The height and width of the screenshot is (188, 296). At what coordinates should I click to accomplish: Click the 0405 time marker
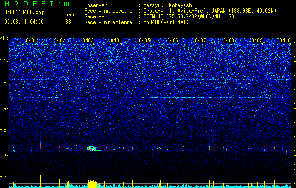click(x=144, y=40)
